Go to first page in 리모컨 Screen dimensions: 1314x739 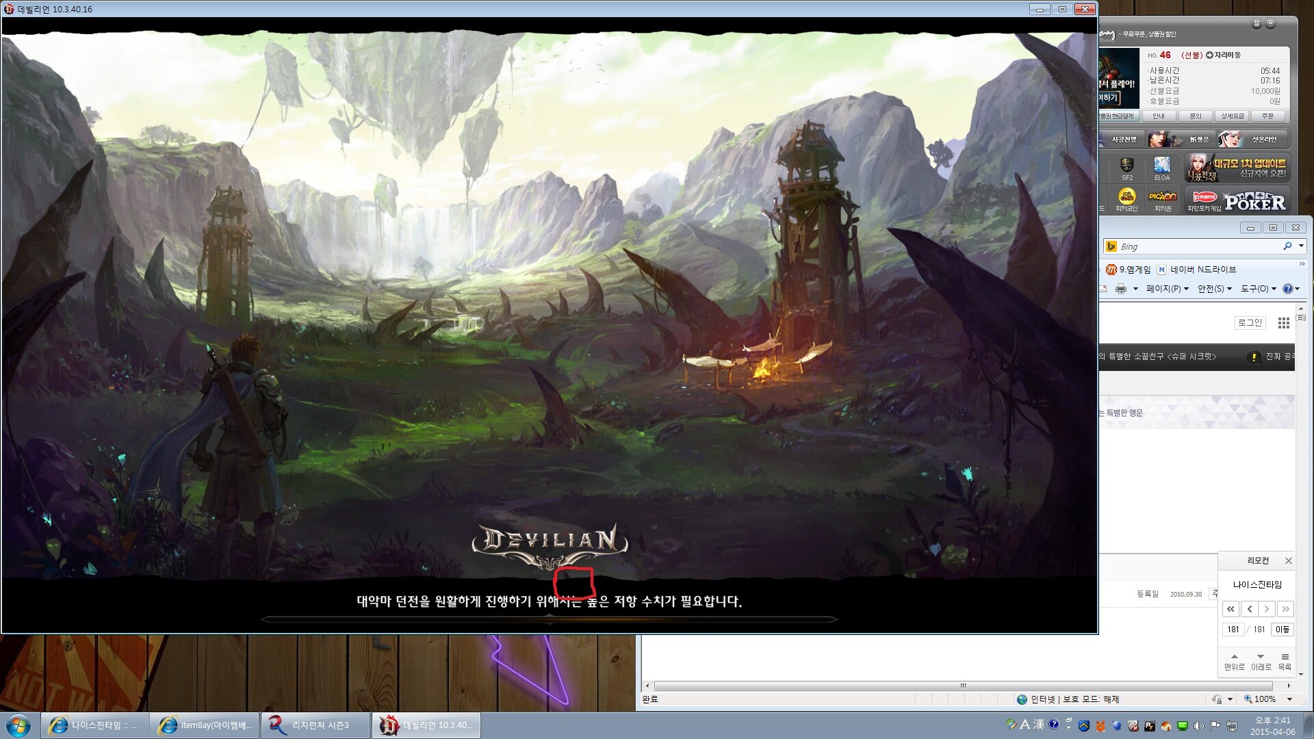tap(1231, 609)
